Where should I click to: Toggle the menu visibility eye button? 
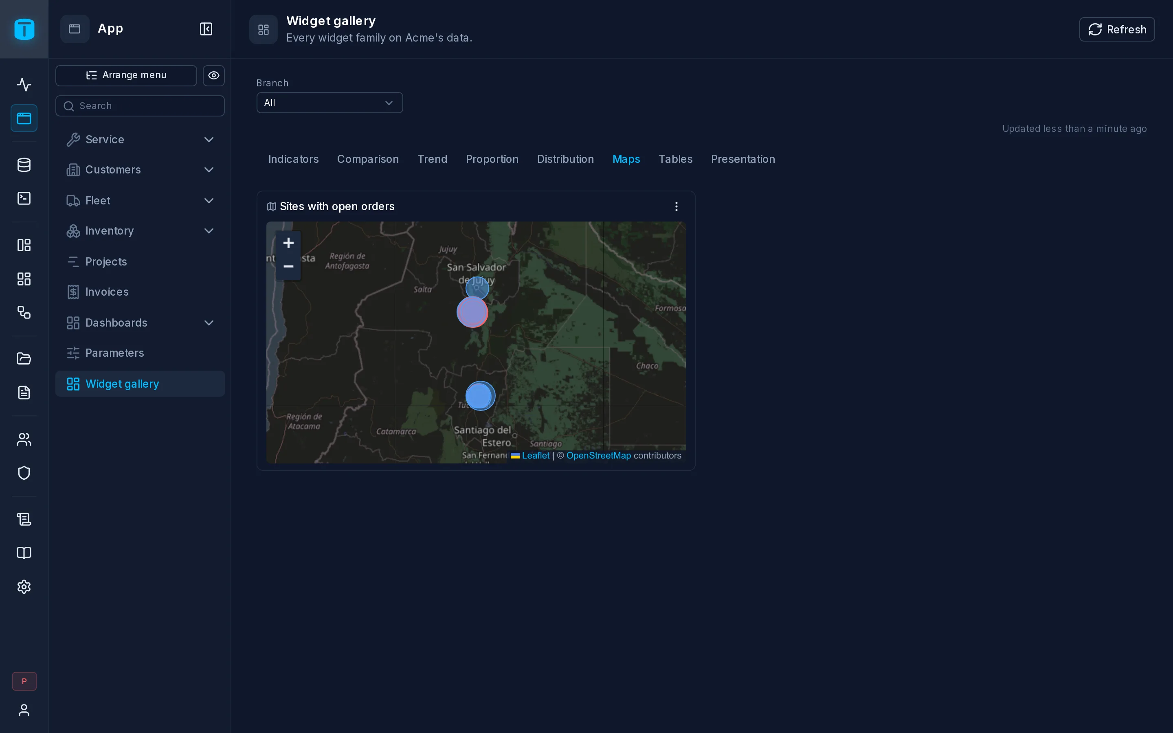point(214,76)
